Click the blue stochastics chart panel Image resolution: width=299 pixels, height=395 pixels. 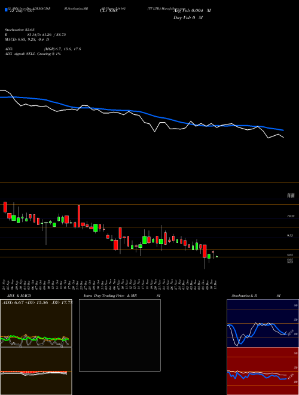(x=263, y=323)
